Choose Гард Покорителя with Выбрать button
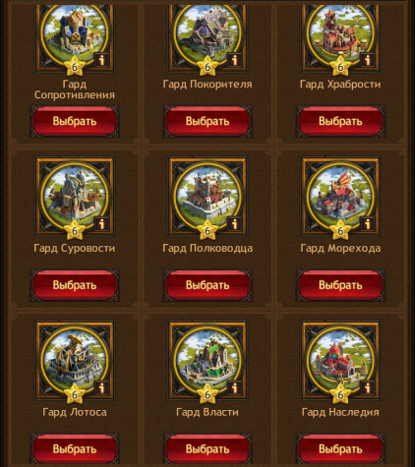 (207, 121)
